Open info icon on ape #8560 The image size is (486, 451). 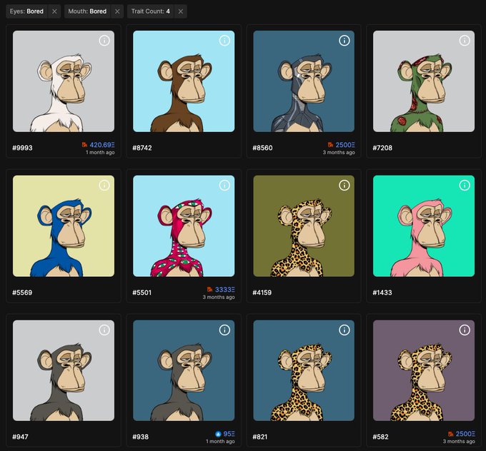(344, 40)
